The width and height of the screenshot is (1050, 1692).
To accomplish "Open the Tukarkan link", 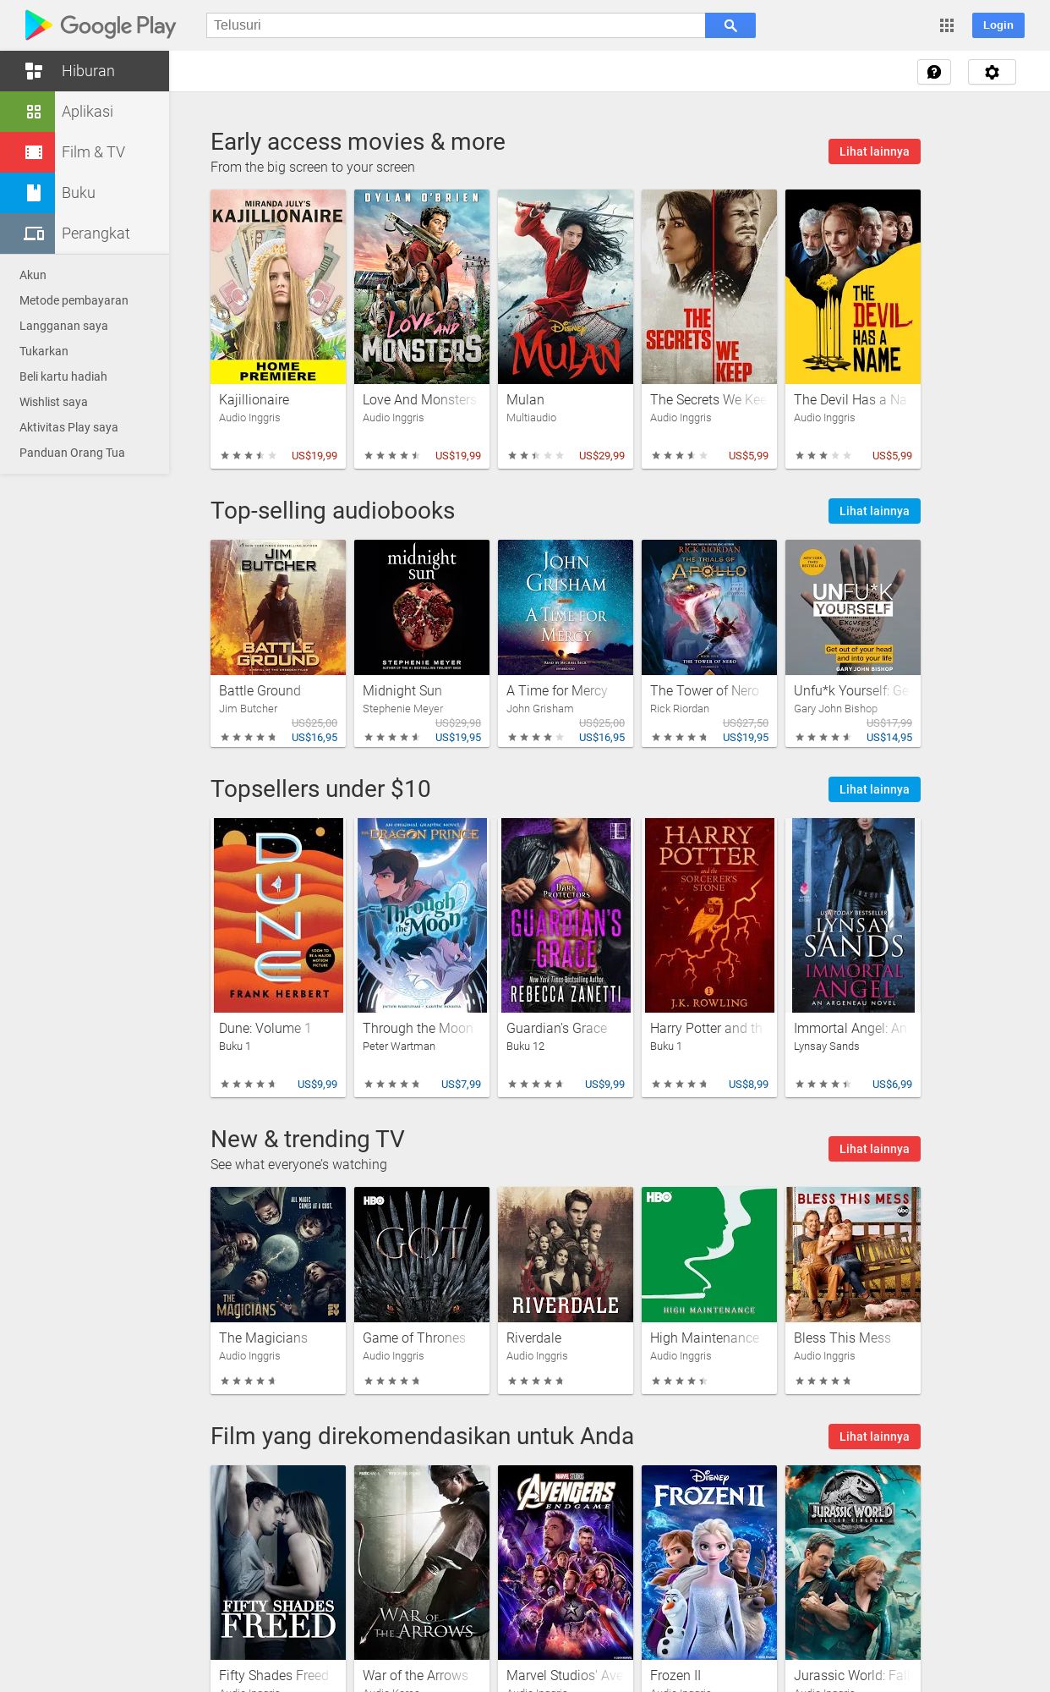I will pos(44,351).
